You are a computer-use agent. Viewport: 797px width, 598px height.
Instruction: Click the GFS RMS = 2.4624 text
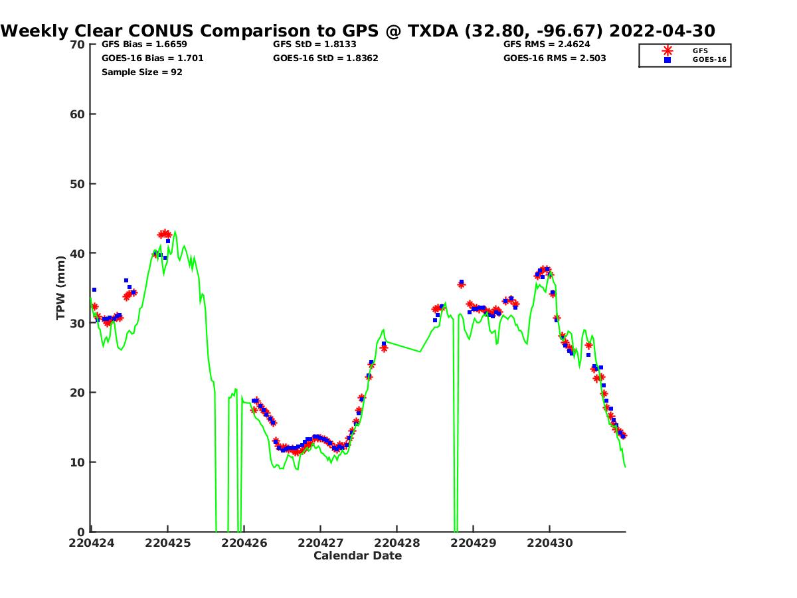tap(547, 45)
